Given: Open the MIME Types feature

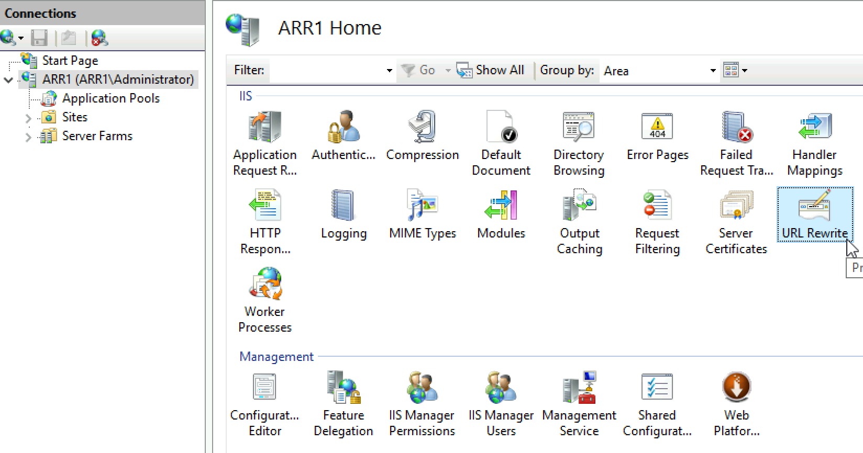Looking at the screenshot, I should tap(423, 214).
